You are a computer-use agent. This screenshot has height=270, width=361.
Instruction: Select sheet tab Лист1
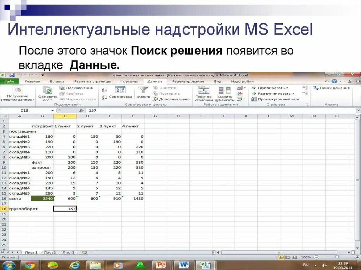pyautogui.click(x=31, y=252)
